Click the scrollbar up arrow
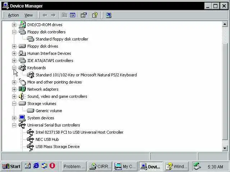The height and width of the screenshot is (172, 230). pyautogui.click(x=225, y=24)
